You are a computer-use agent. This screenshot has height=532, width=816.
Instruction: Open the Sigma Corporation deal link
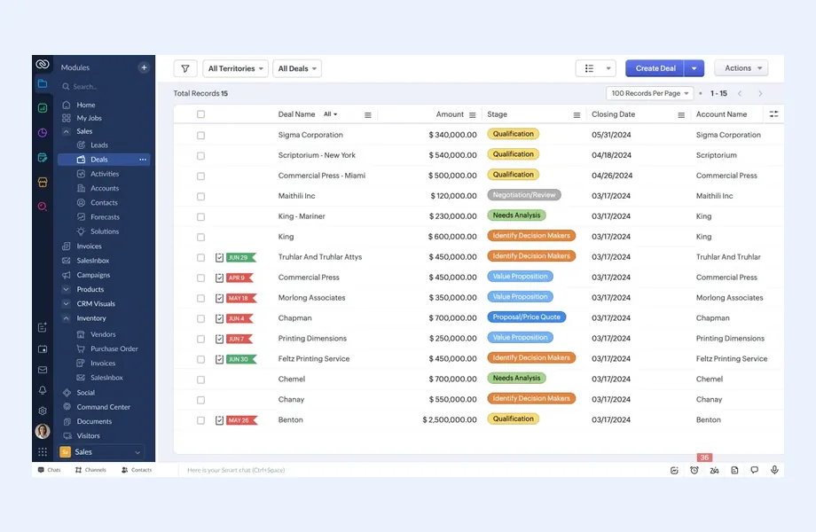(310, 135)
